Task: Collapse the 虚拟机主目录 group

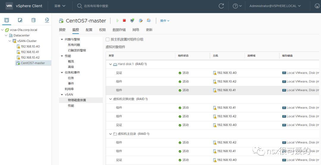Action: point(111,134)
